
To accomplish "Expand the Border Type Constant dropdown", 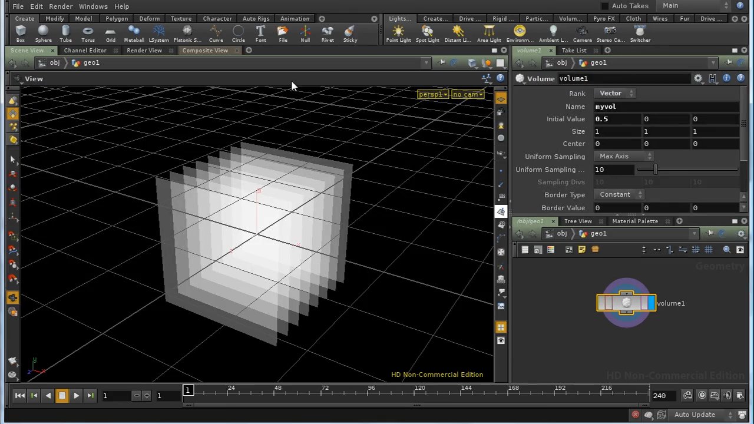I will pyautogui.click(x=620, y=194).
